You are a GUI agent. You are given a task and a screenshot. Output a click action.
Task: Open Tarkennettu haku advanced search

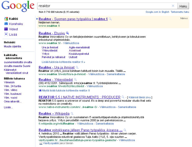point(180,12)
